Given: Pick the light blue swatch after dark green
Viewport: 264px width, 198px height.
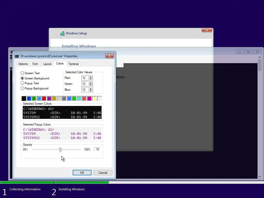Looking at the screenshot, I should 39,98.
